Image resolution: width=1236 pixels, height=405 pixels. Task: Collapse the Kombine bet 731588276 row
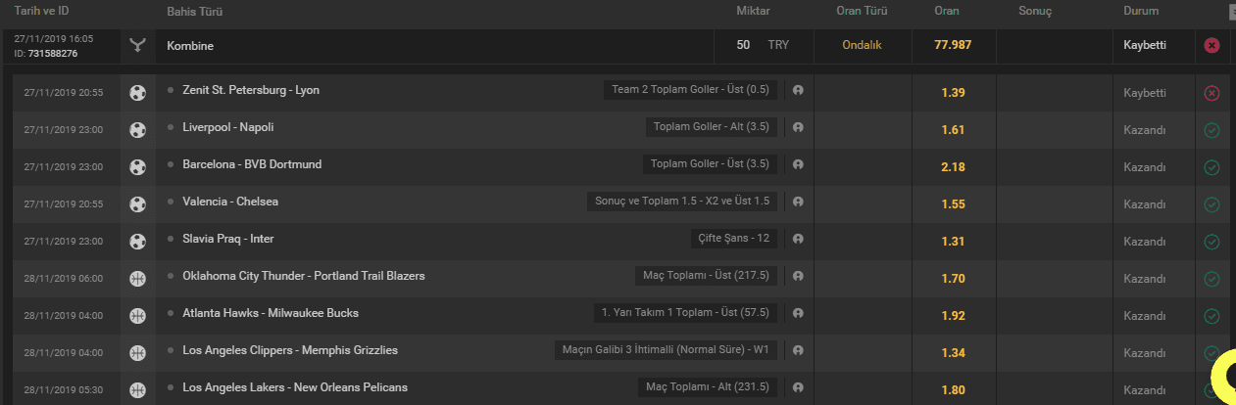tap(618, 46)
